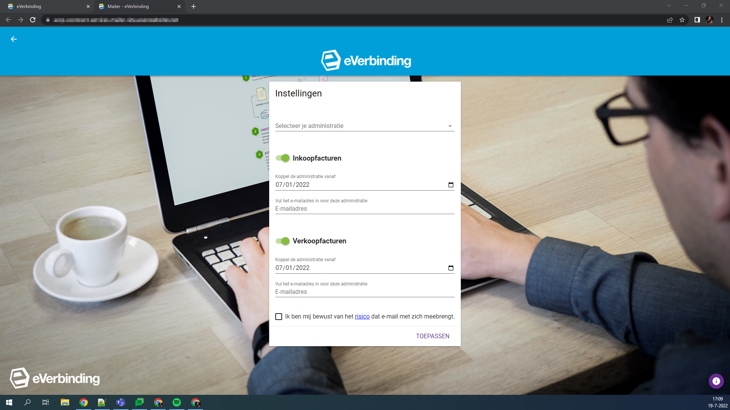This screenshot has height=410, width=730.
Task: Click the Inkoopfacturen label
Action: [317, 158]
